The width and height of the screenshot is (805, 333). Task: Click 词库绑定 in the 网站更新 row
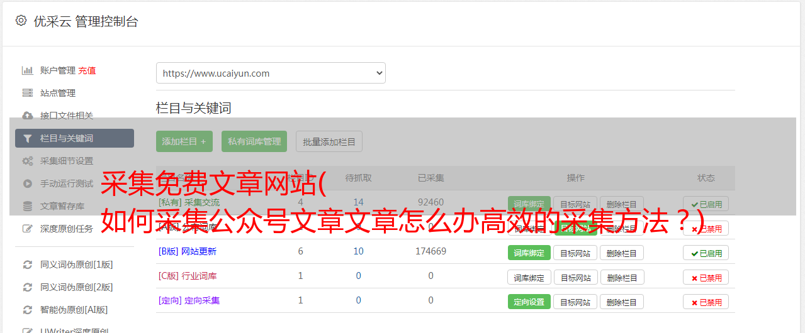[529, 253]
